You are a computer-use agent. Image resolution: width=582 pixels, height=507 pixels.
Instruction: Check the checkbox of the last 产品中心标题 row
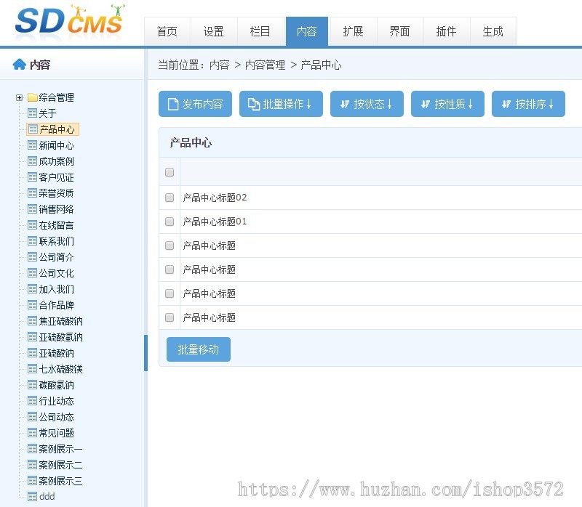tap(170, 317)
